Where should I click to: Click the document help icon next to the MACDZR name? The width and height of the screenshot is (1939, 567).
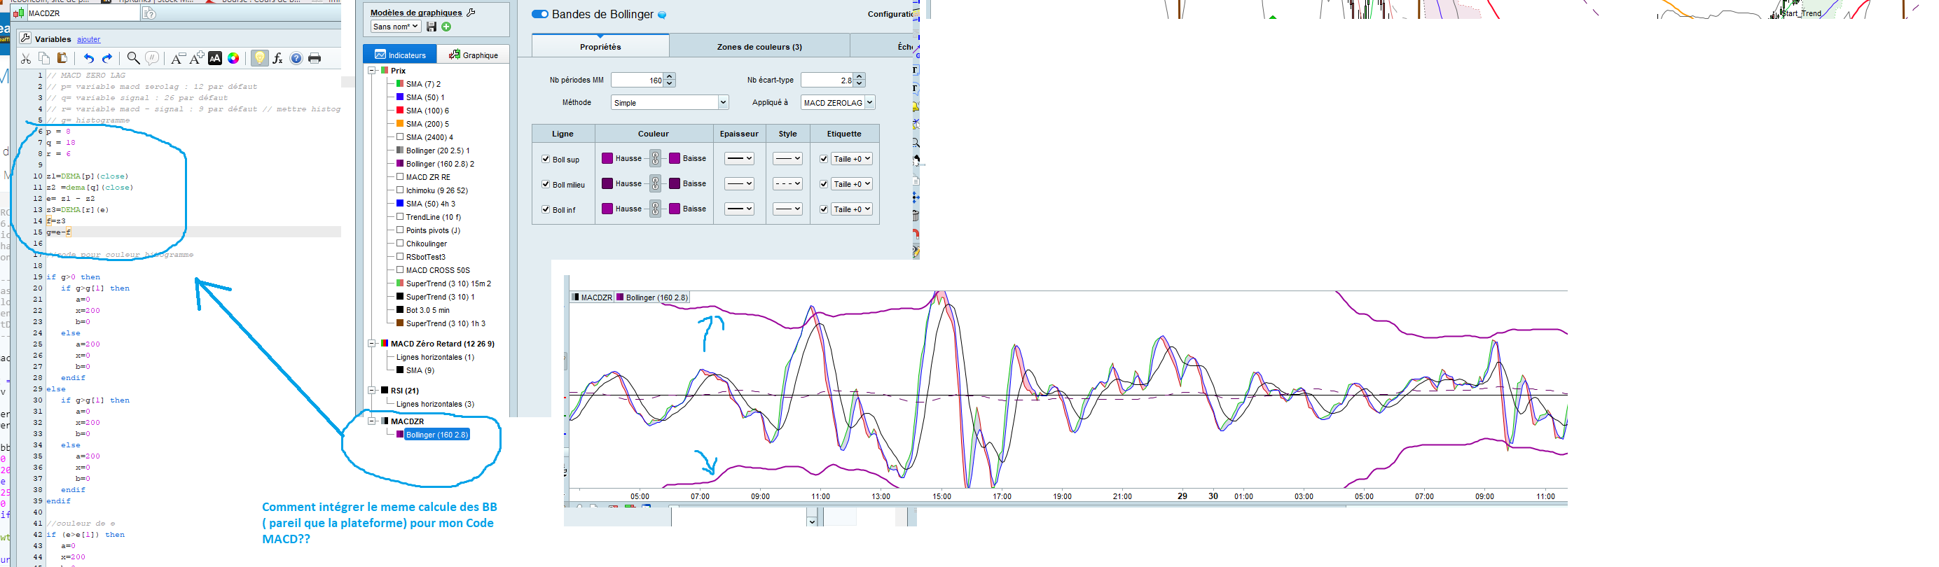[150, 13]
